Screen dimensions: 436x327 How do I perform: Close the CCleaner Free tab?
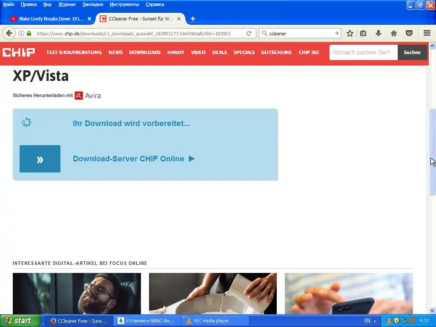pos(179,19)
